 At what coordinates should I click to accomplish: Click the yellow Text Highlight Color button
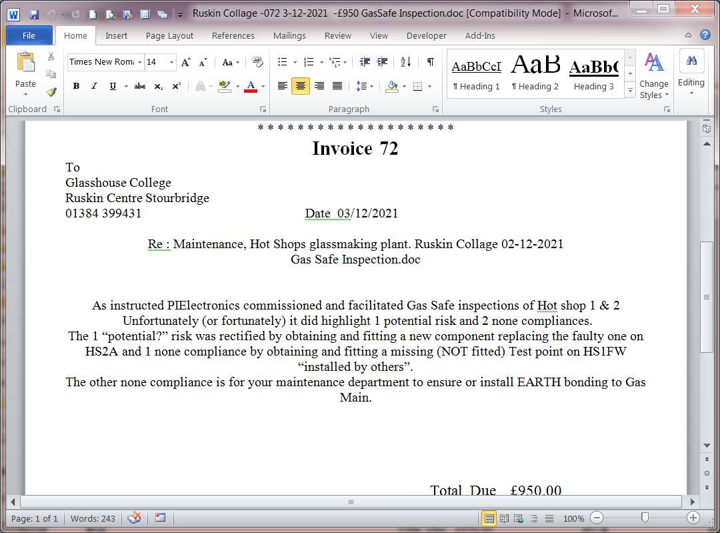[224, 86]
